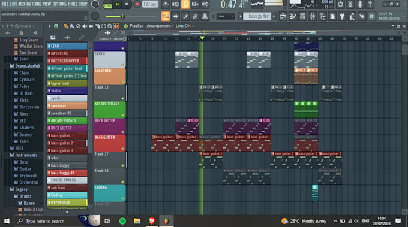Viewport: 408px width, 227px height.
Task: Open the Mixer view icon
Action: (x=313, y=16)
